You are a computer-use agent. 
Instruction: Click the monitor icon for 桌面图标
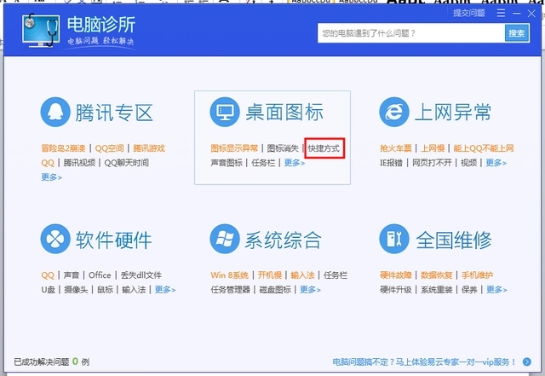pyautogui.click(x=226, y=113)
